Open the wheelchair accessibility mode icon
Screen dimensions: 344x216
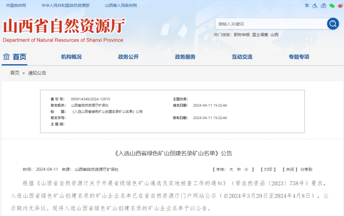click(x=315, y=6)
